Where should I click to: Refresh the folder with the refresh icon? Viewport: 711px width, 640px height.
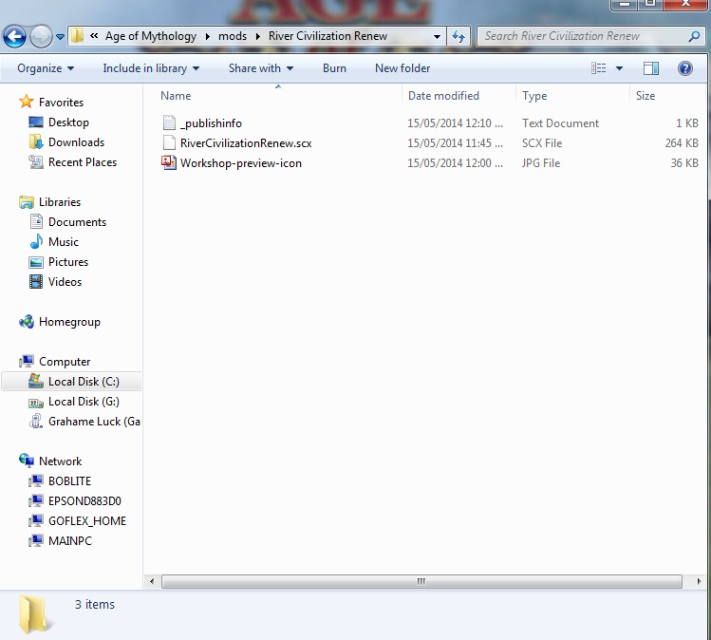tap(458, 36)
